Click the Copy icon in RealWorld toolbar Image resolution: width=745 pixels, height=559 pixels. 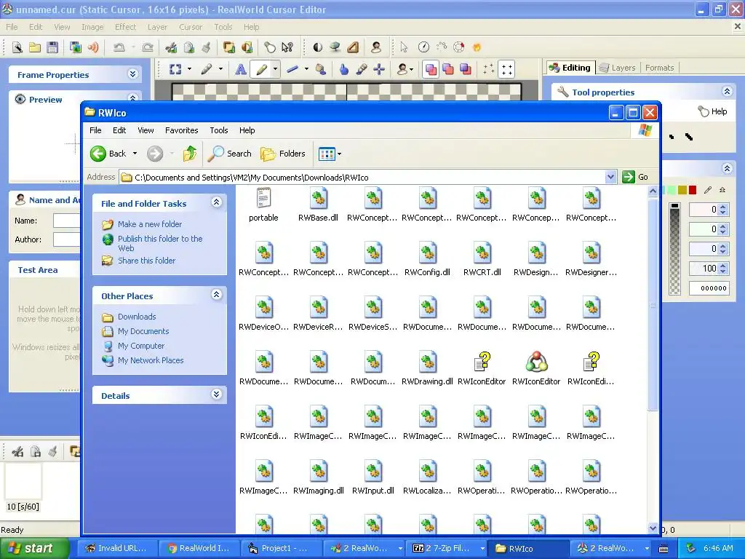pyautogui.click(x=188, y=47)
